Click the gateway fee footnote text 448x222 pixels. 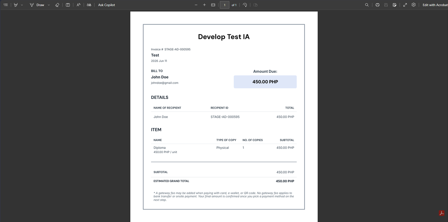[x=224, y=197]
